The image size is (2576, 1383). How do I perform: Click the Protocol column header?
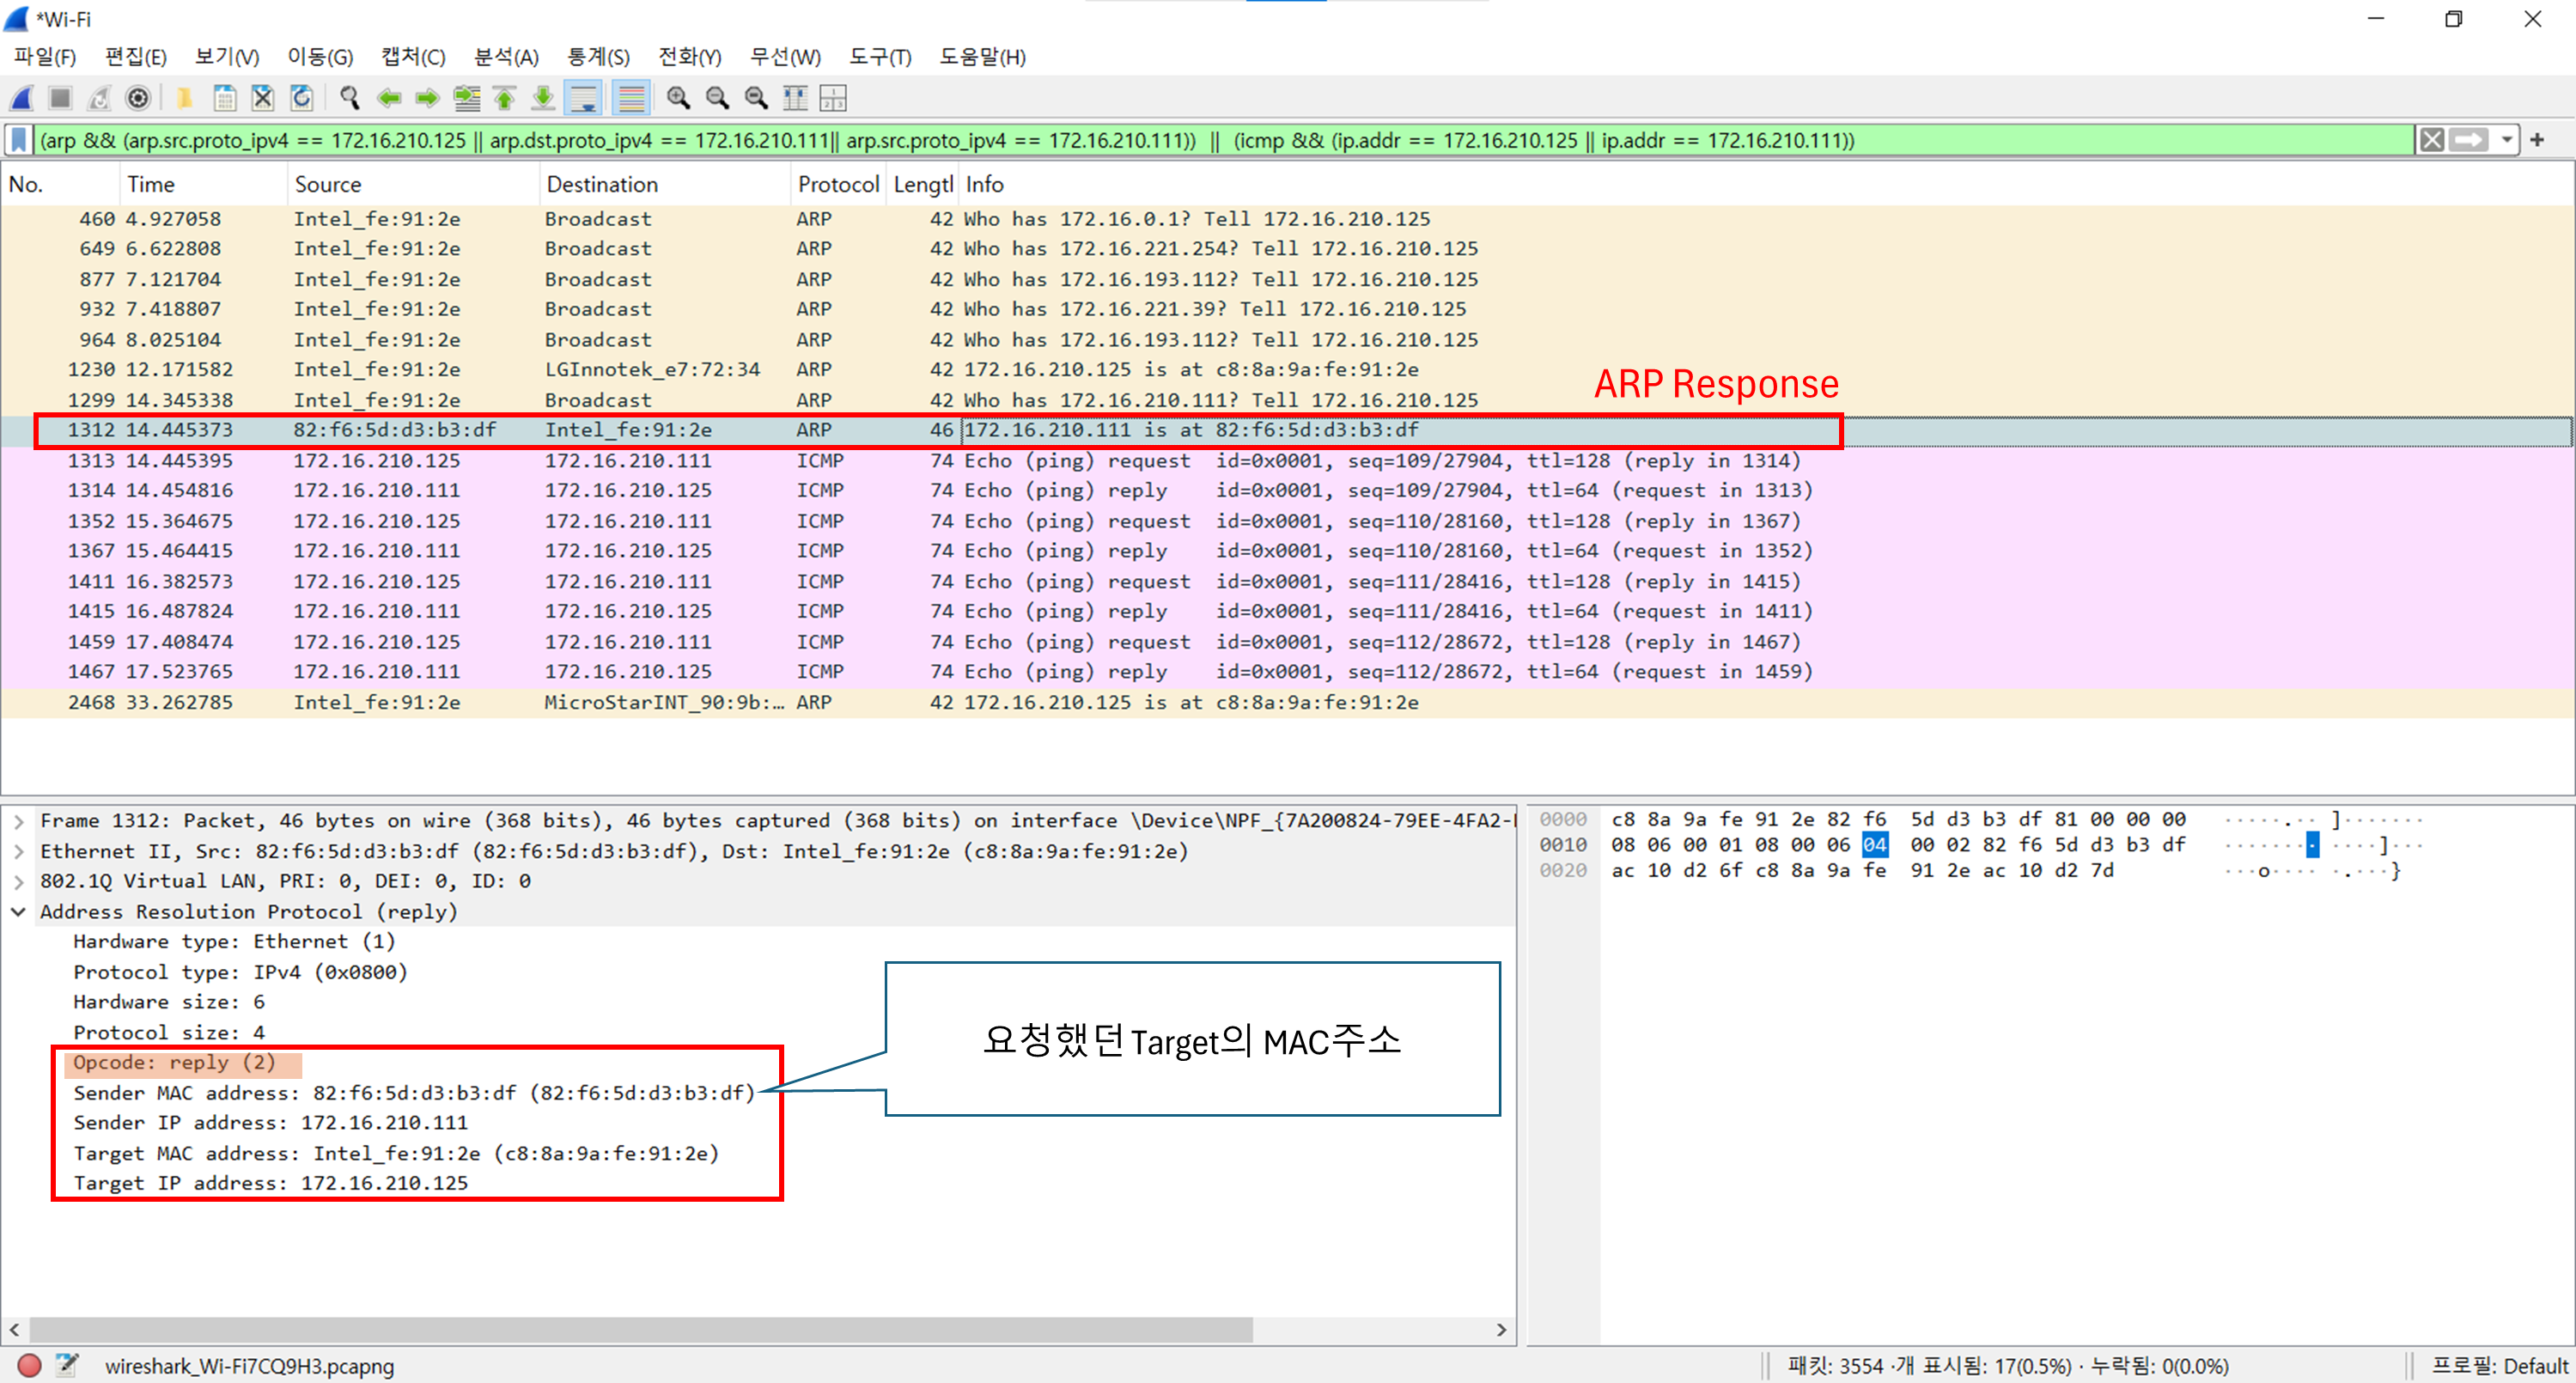[837, 184]
